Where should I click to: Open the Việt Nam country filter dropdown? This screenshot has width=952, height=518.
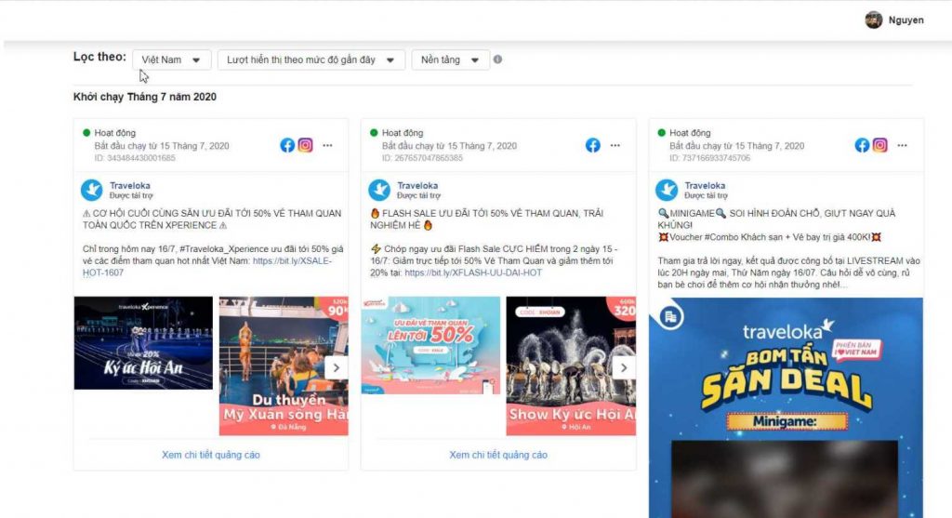172,60
